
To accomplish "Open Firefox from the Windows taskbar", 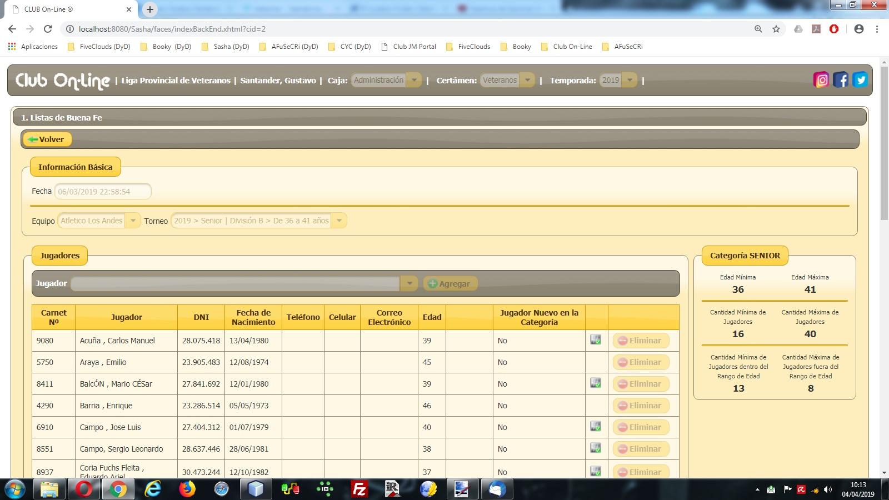I will [187, 489].
